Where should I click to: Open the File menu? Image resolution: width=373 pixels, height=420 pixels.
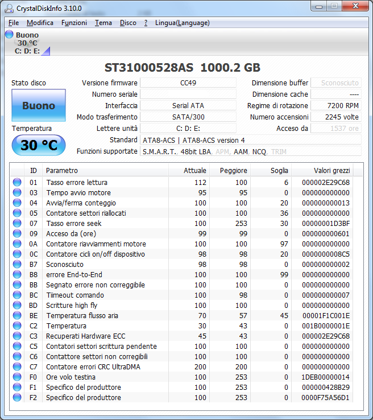click(x=14, y=23)
